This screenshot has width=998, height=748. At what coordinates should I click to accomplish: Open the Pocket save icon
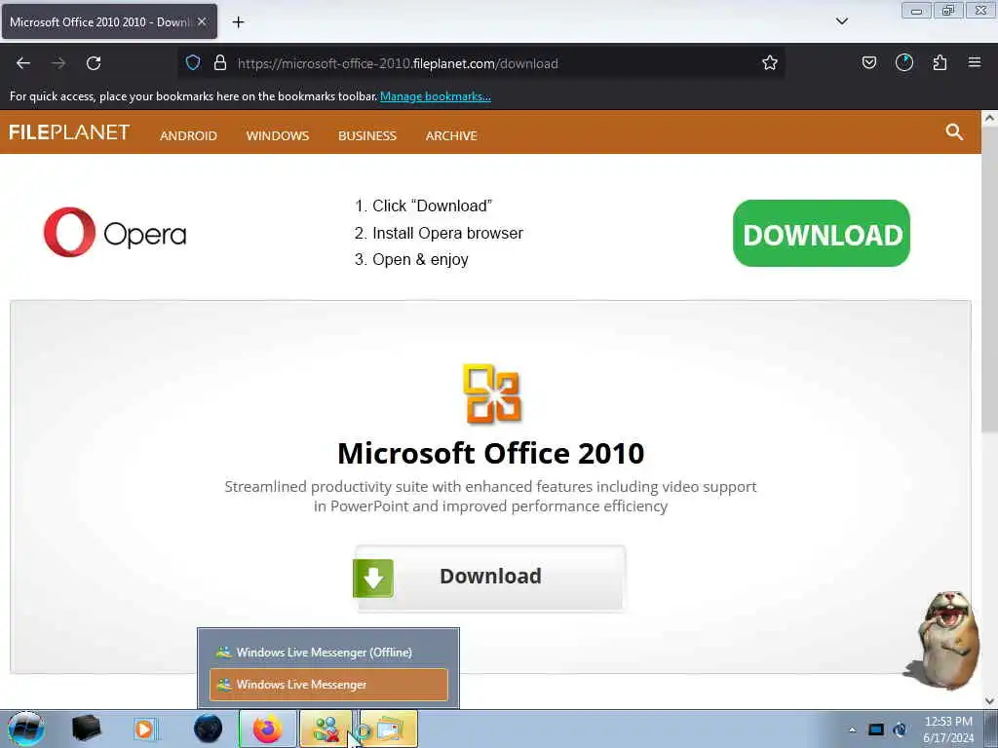[868, 63]
